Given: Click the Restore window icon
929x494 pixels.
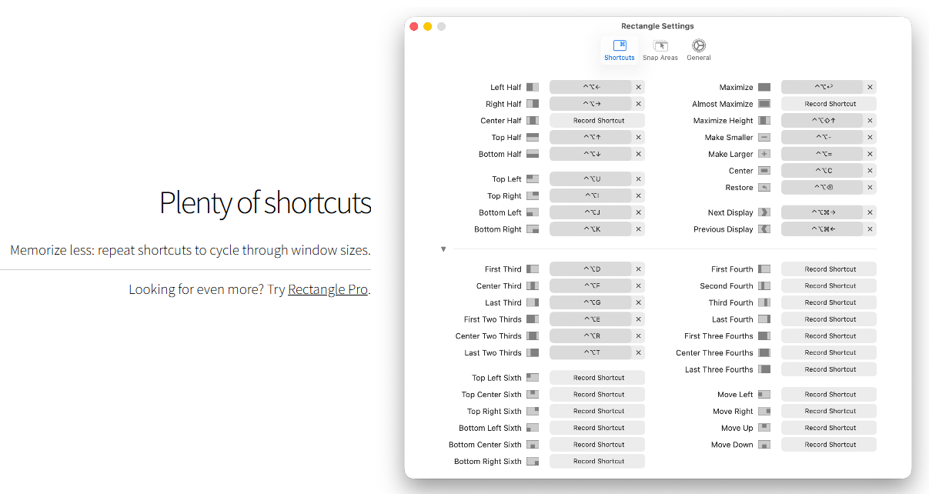Looking at the screenshot, I should pyautogui.click(x=764, y=188).
